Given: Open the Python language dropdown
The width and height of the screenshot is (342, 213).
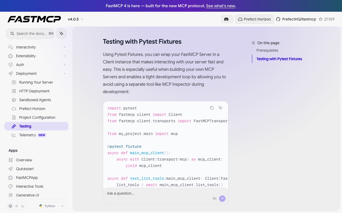Looking at the screenshot, I should tap(51, 206).
